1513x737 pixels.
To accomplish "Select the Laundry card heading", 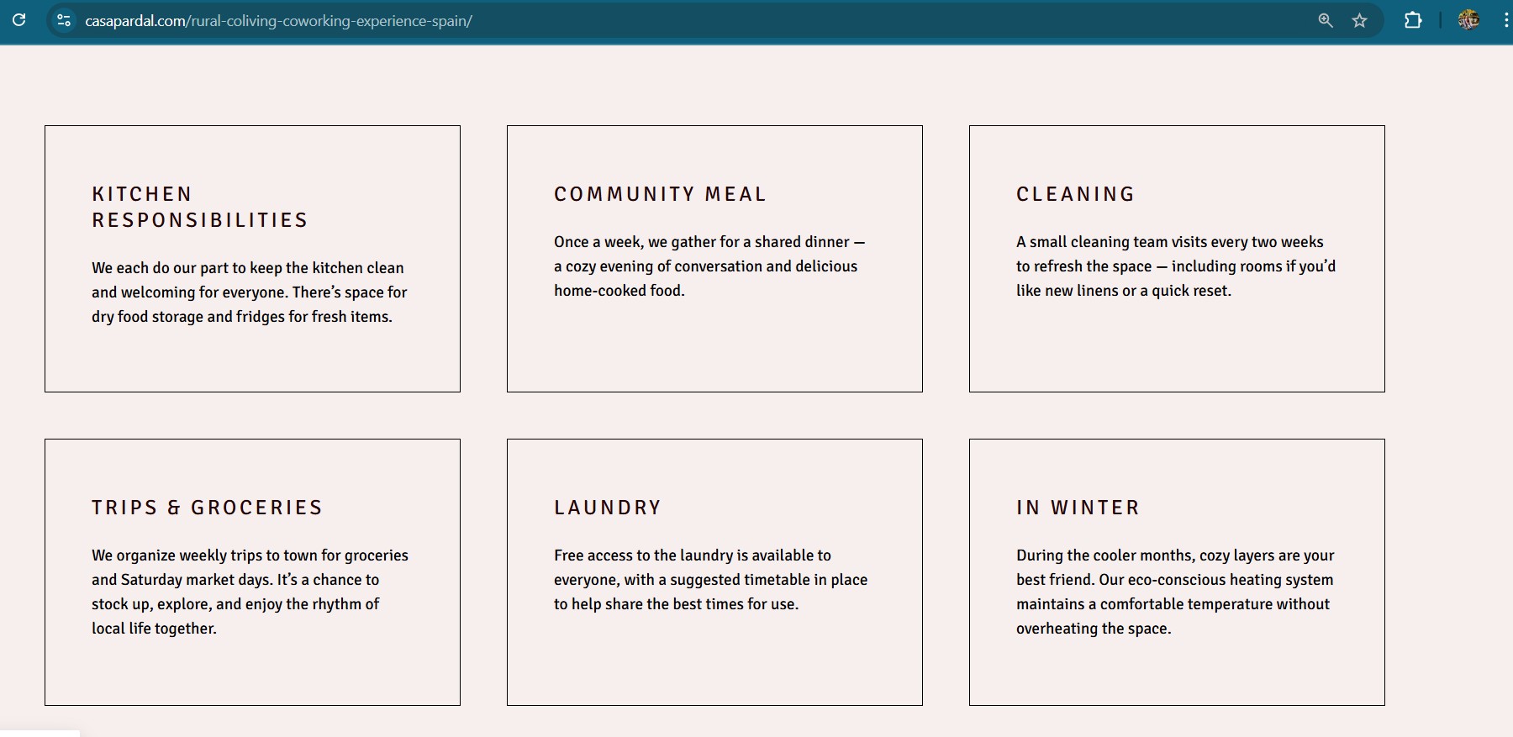I will [x=608, y=508].
